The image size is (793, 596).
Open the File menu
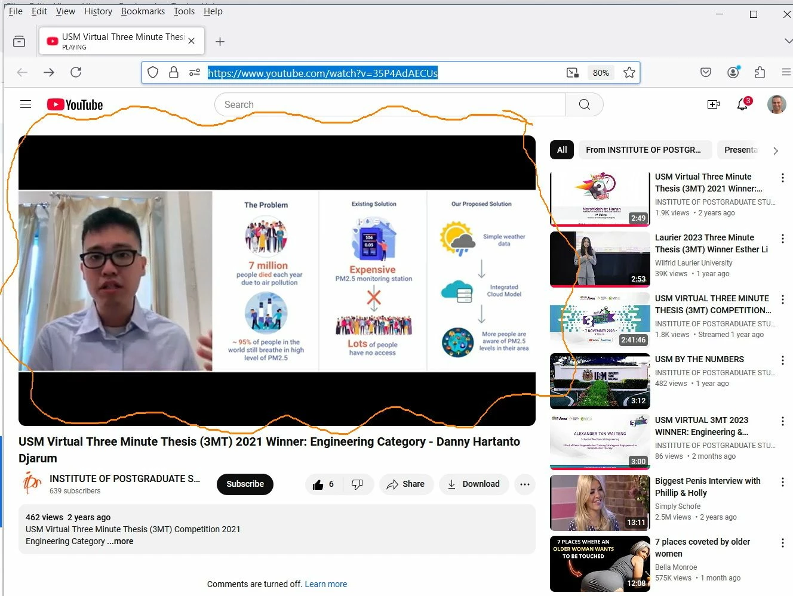pyautogui.click(x=16, y=11)
